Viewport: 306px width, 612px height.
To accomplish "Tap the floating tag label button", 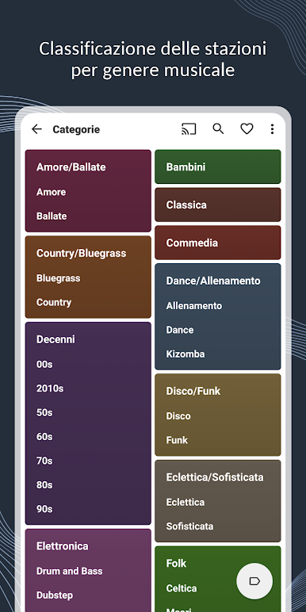I will (x=254, y=581).
